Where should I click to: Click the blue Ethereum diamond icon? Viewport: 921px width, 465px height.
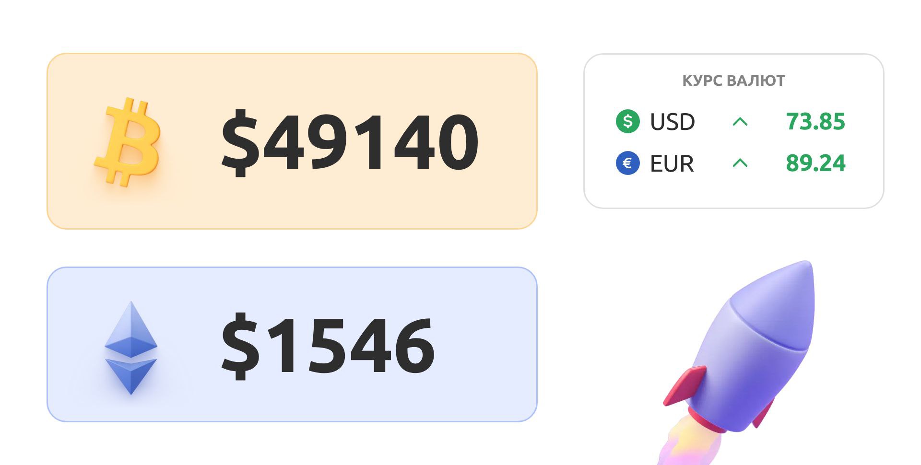(131, 348)
